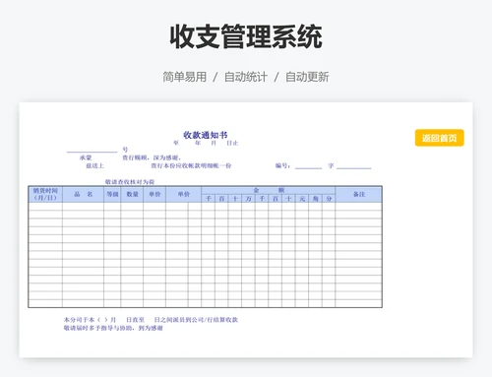Select the 收款通知书 form title
Screen dimensions: 492x377
pyautogui.click(x=206, y=135)
